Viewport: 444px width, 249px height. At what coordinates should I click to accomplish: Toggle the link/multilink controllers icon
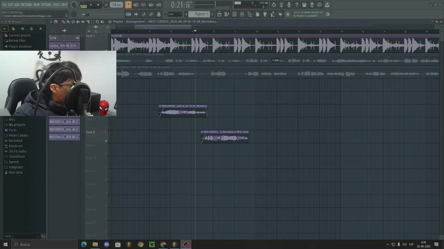(151, 14)
